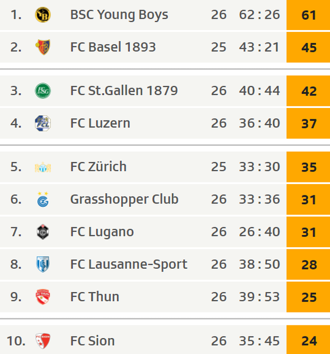Select the FC Luzern club badge
The width and height of the screenshot is (330, 354).
click(x=43, y=123)
